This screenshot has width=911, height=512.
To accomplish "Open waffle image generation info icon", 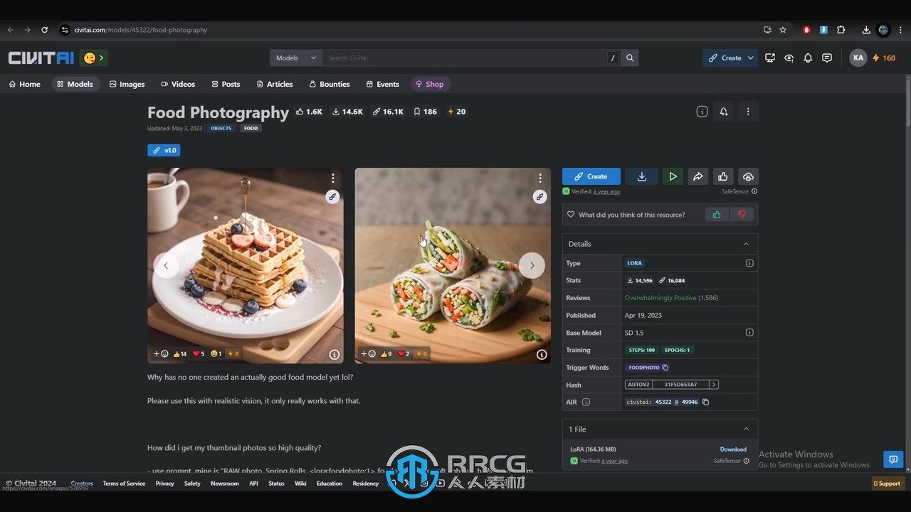I will pos(334,354).
